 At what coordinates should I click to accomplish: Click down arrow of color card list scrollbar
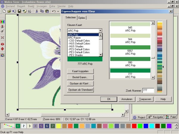[x=101, y=55]
